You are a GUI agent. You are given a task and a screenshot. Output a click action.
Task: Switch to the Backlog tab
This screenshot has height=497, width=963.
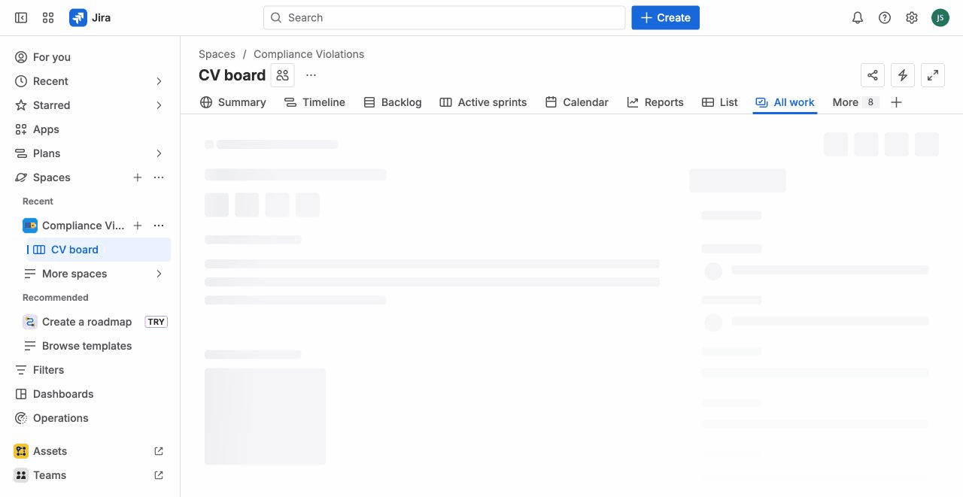[393, 102]
